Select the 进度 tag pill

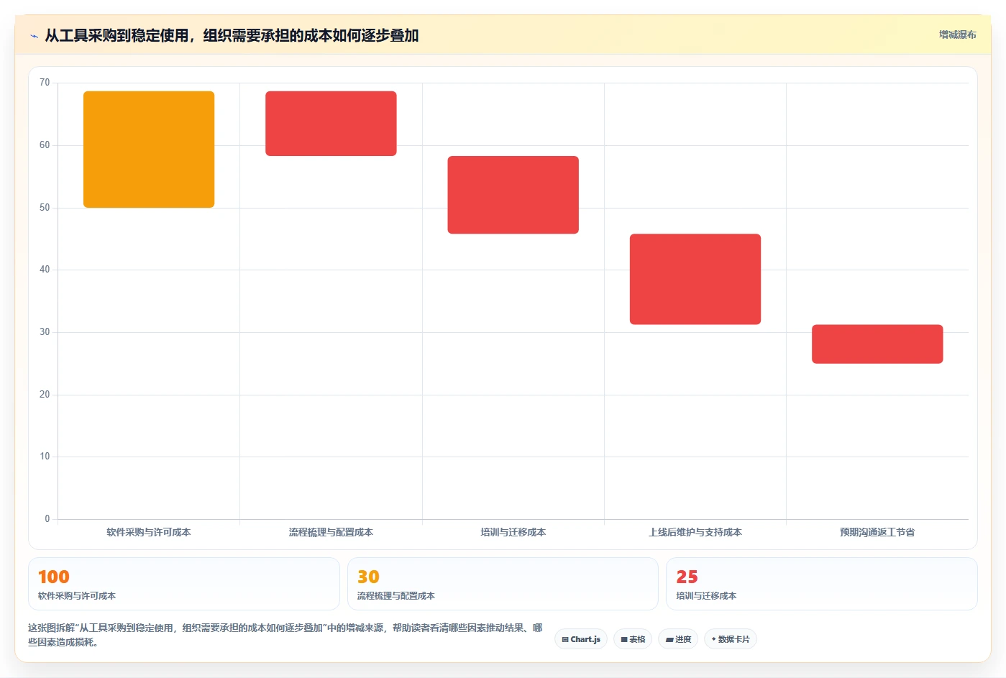point(678,639)
